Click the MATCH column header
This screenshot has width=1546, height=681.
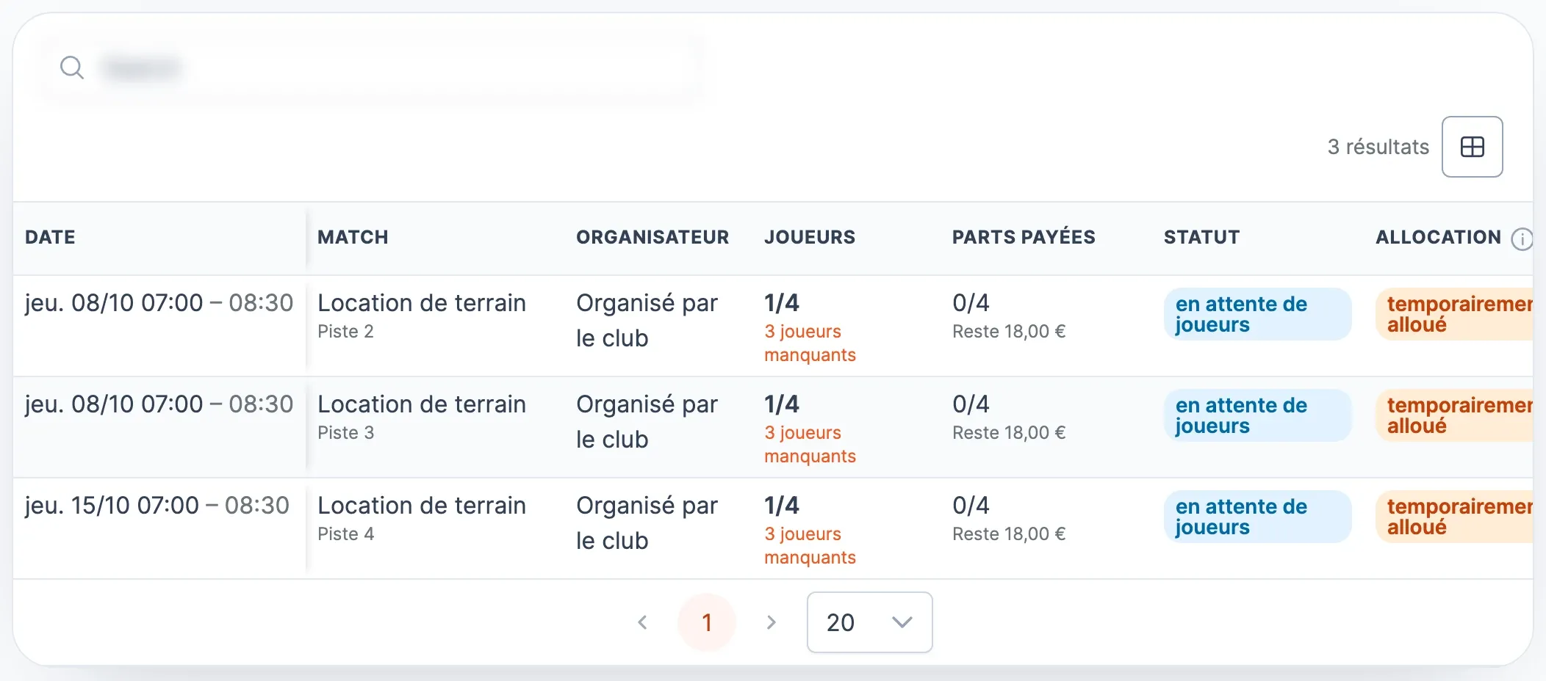tap(353, 237)
